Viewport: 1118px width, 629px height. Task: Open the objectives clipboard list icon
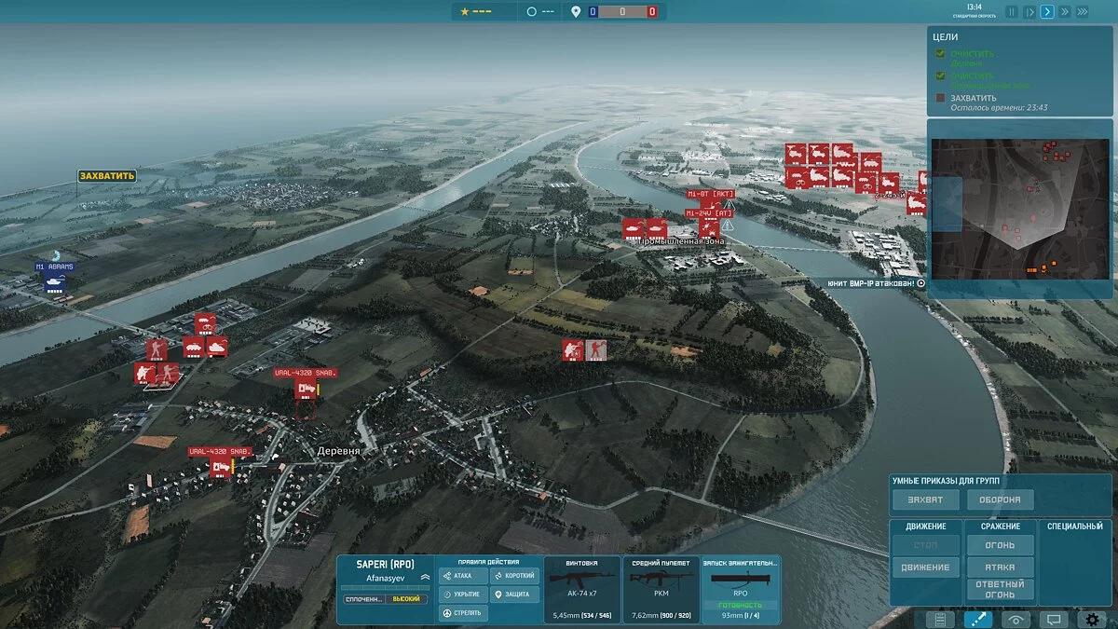tap(940, 619)
